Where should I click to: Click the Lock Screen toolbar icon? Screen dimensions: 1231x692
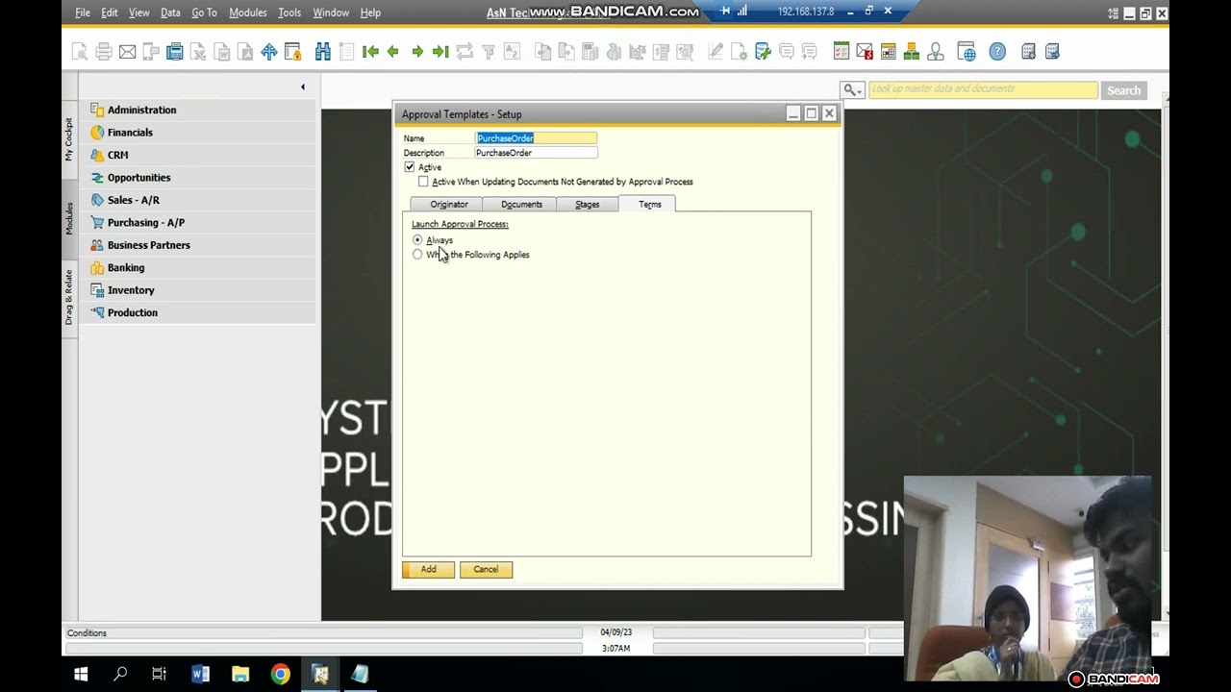[292, 52]
